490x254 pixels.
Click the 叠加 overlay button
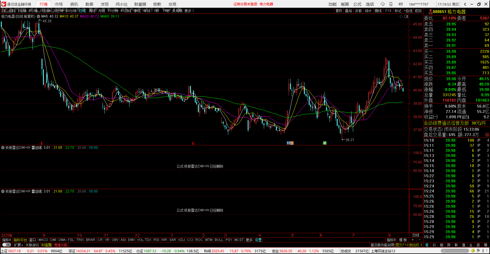pyautogui.click(x=348, y=11)
